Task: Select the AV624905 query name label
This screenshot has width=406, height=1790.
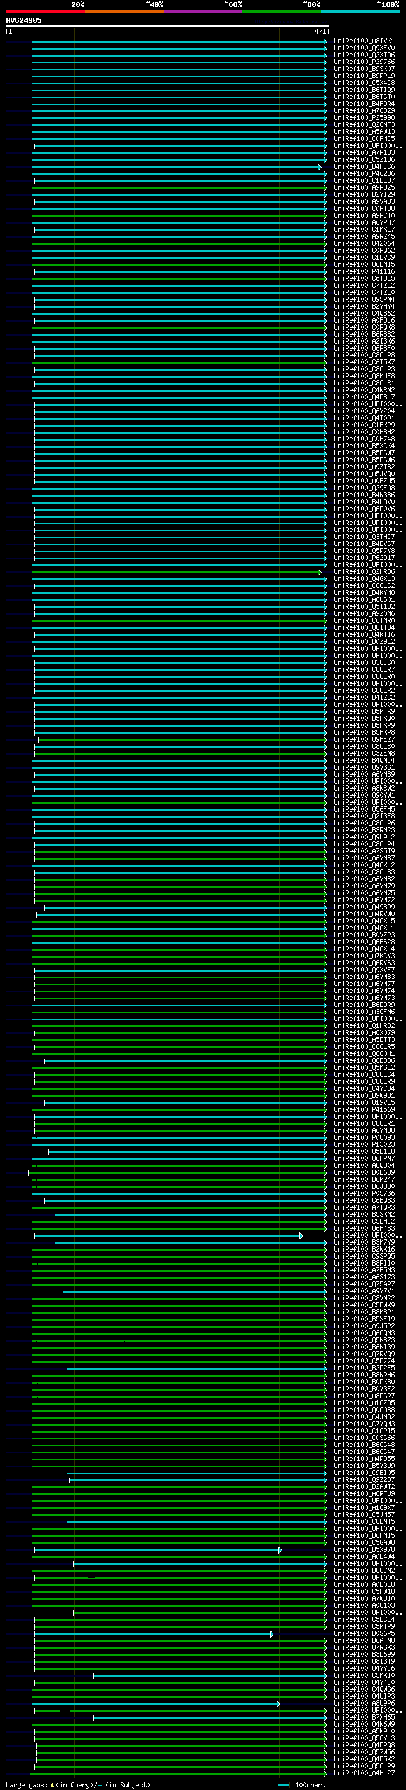Action: point(23,20)
